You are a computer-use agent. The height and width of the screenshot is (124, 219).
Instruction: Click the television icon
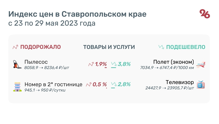tap(201, 85)
